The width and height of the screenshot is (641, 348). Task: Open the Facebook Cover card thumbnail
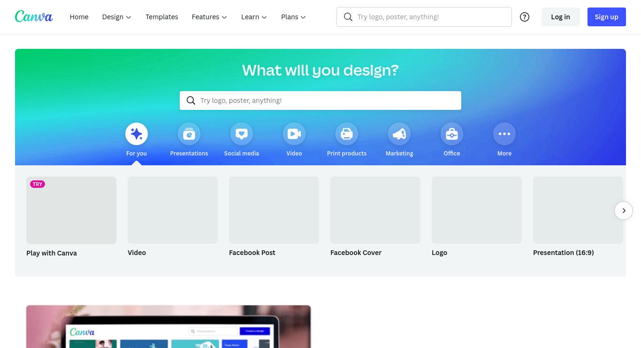[x=375, y=210]
